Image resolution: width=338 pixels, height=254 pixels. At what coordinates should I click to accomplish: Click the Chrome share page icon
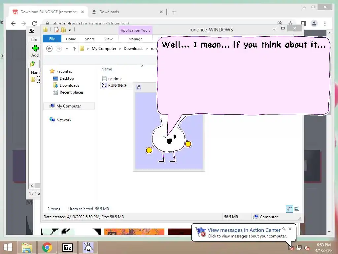280,23
